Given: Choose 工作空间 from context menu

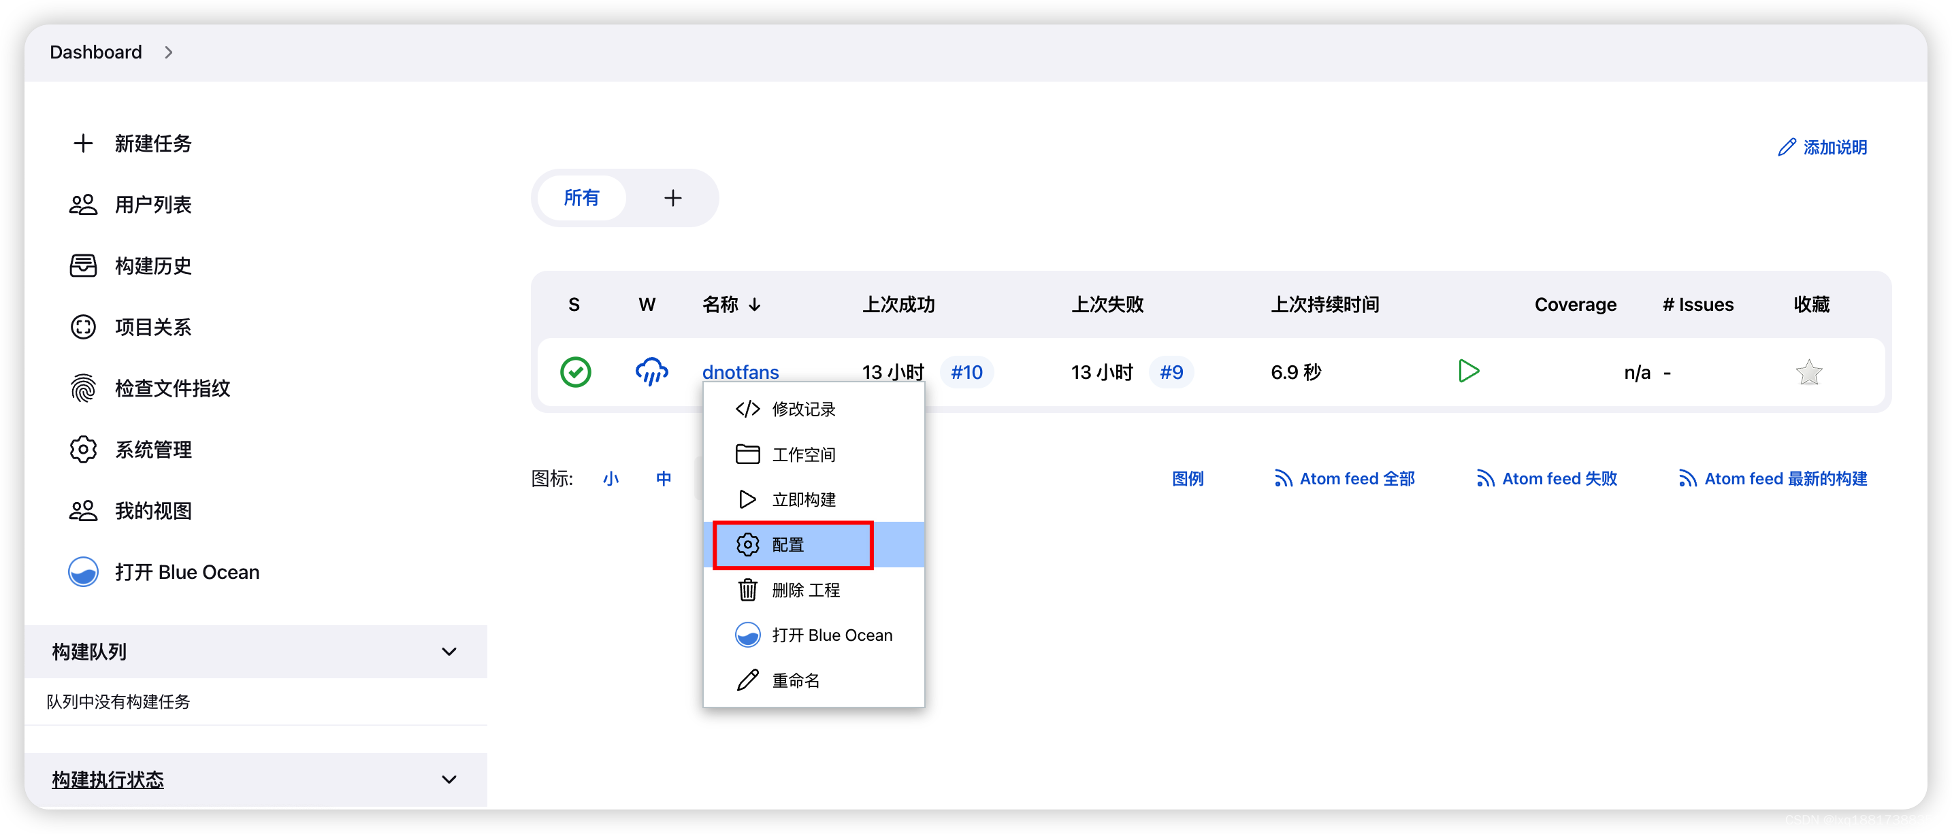Looking at the screenshot, I should (813, 454).
